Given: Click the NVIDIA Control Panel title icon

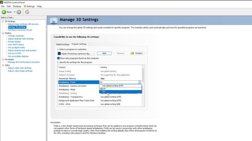Looking at the screenshot, I should (2, 2).
